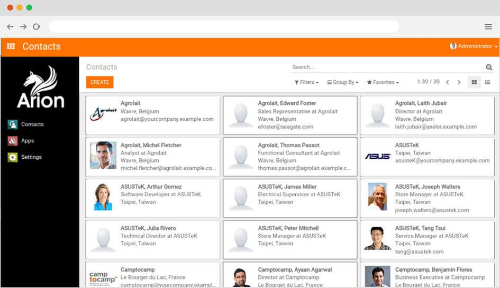Click email asusteK@yourcompany.example.com

pyautogui.click(x=442, y=161)
